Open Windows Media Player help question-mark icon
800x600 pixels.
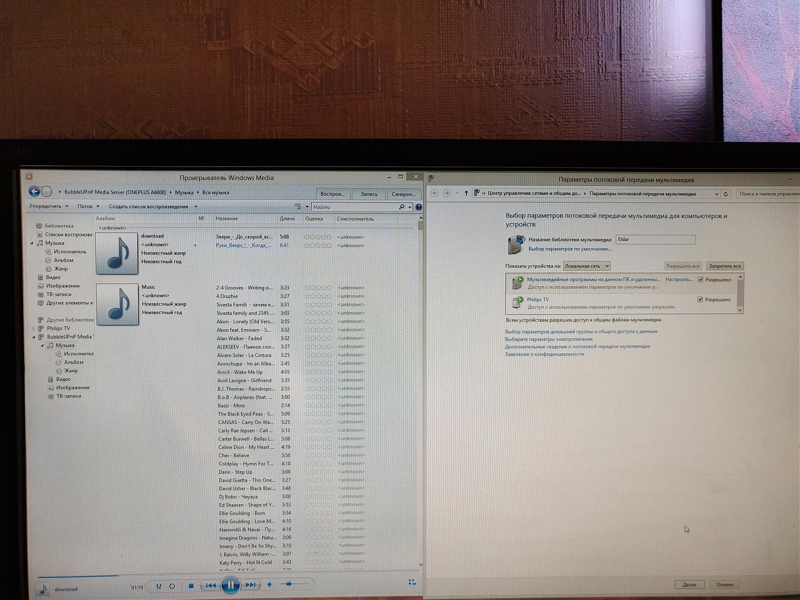click(418, 207)
